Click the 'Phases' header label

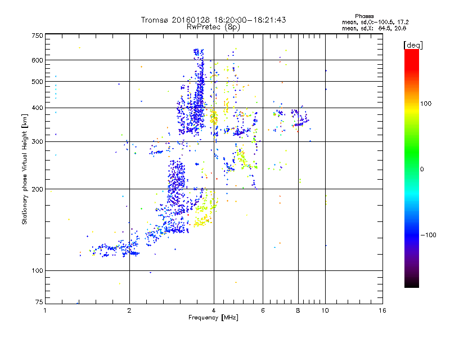coord(364,16)
